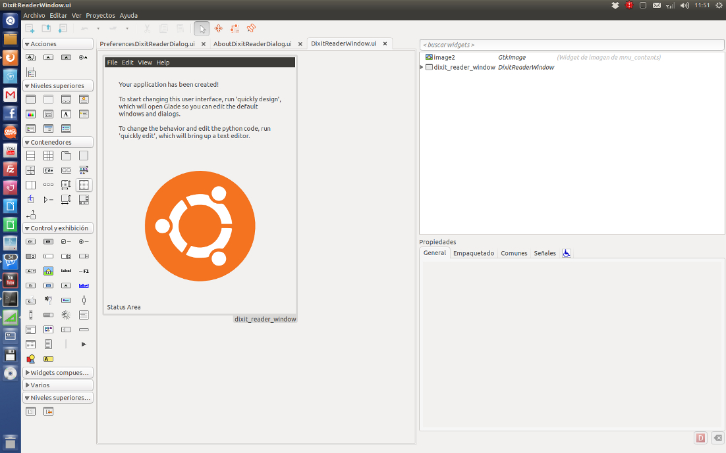This screenshot has width=726, height=453.
Task: Select the Calendar widget
Action: click(30, 345)
